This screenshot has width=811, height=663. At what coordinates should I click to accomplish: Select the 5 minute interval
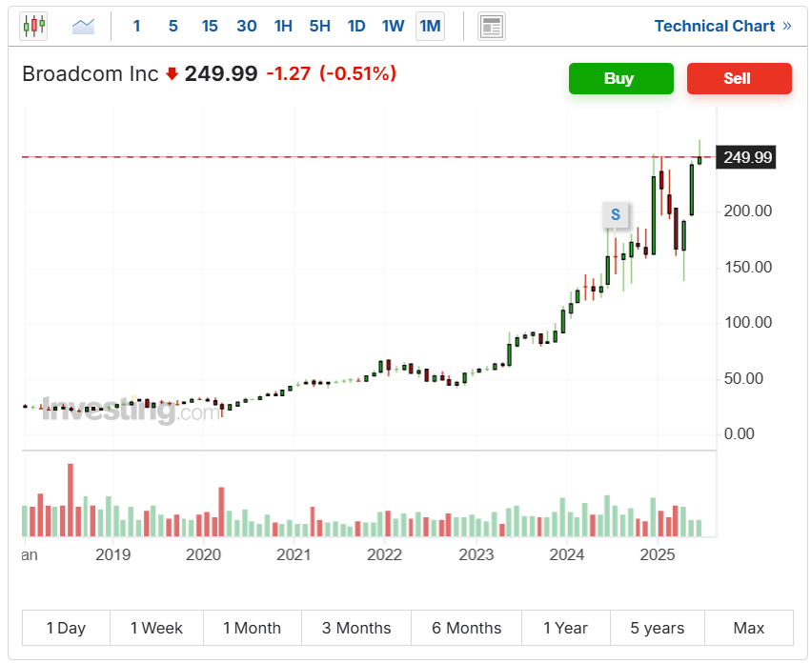[172, 26]
